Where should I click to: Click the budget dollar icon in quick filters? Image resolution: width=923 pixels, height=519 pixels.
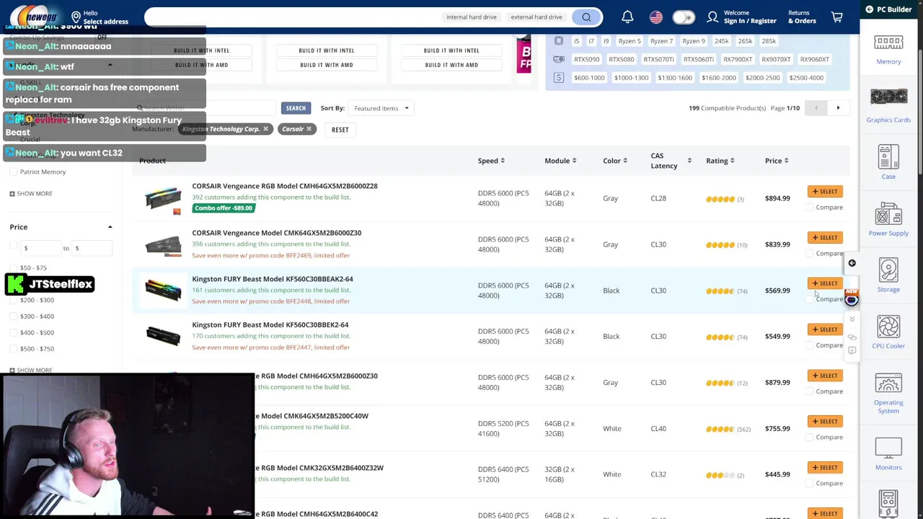[559, 77]
